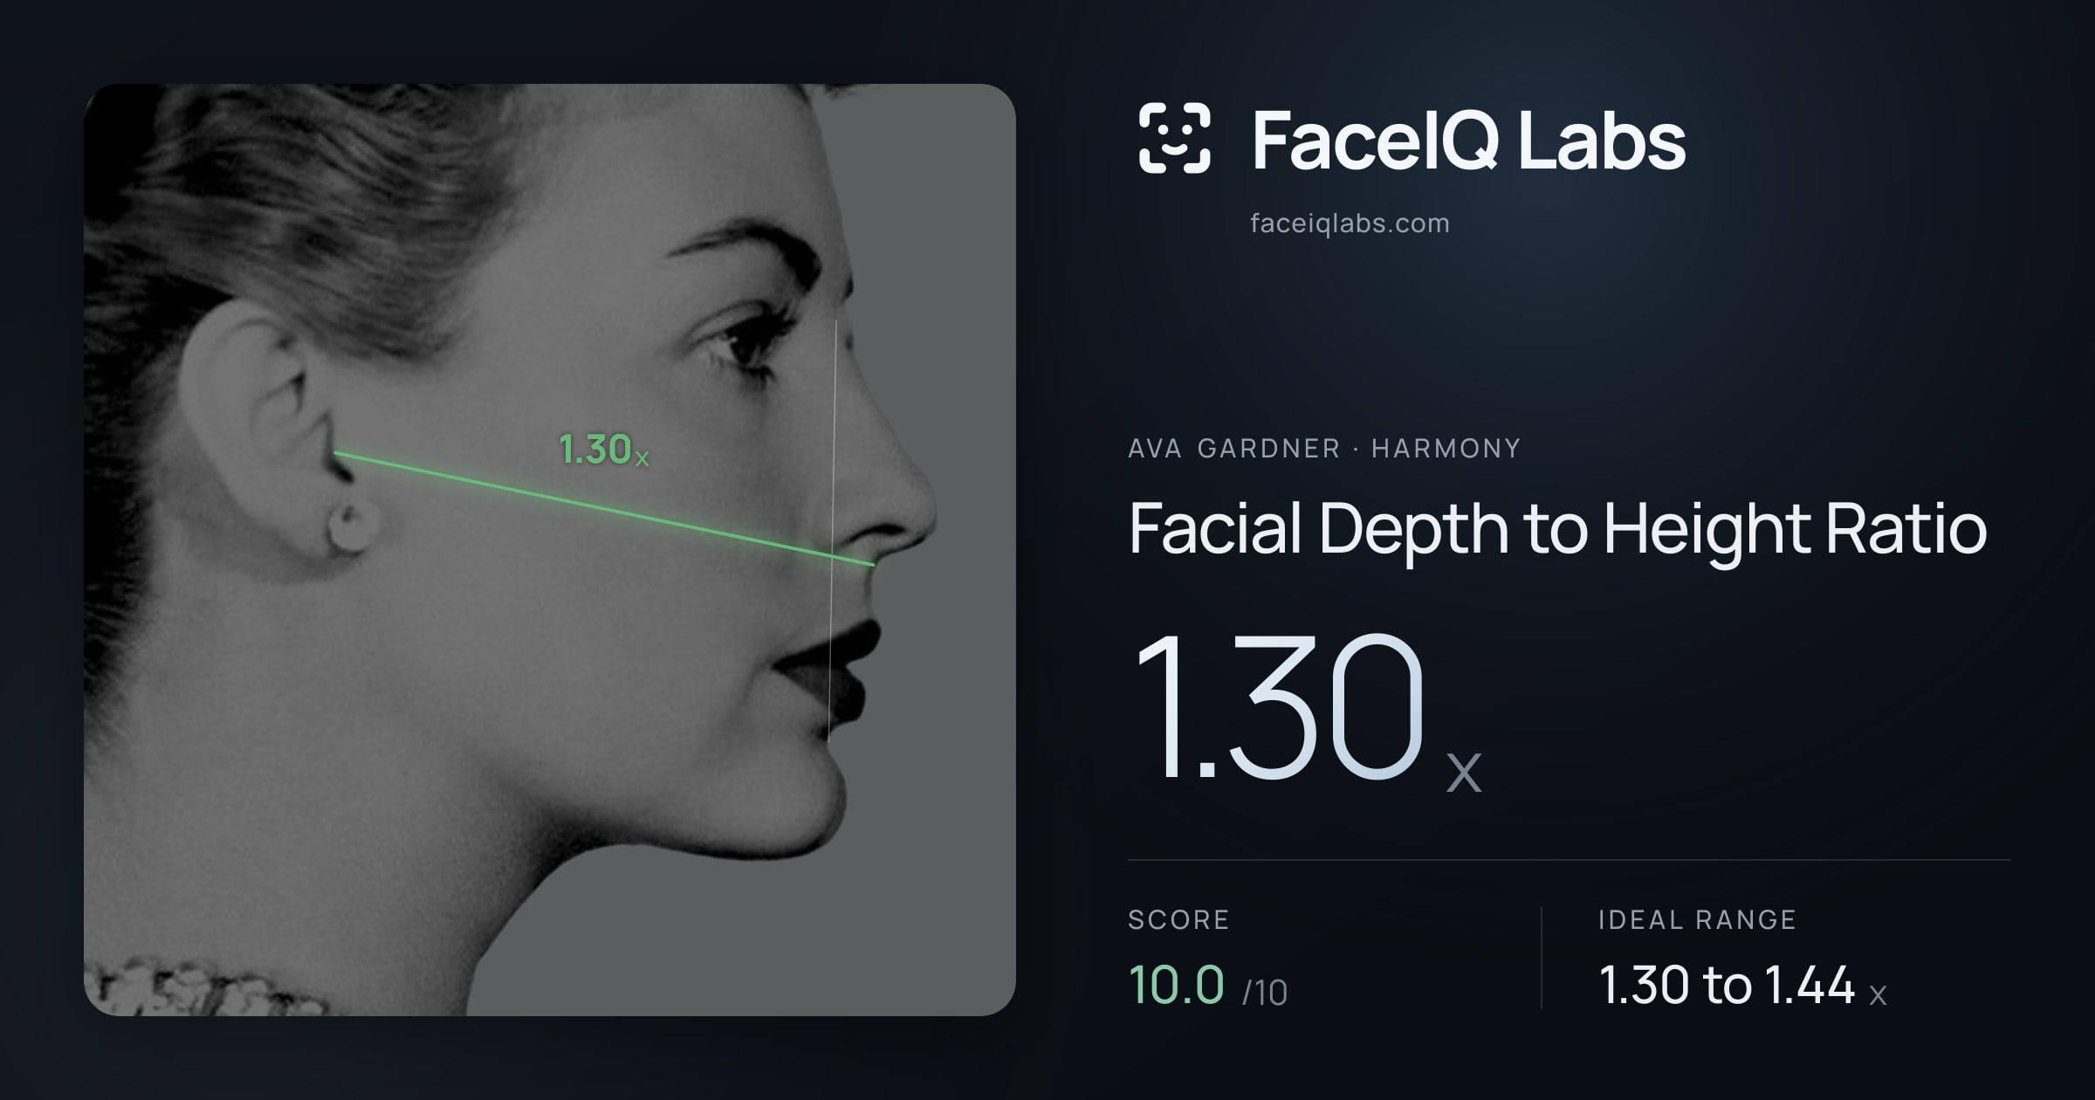The image size is (2095, 1100).
Task: Click the profile photo thumbnail
Action: point(550,550)
